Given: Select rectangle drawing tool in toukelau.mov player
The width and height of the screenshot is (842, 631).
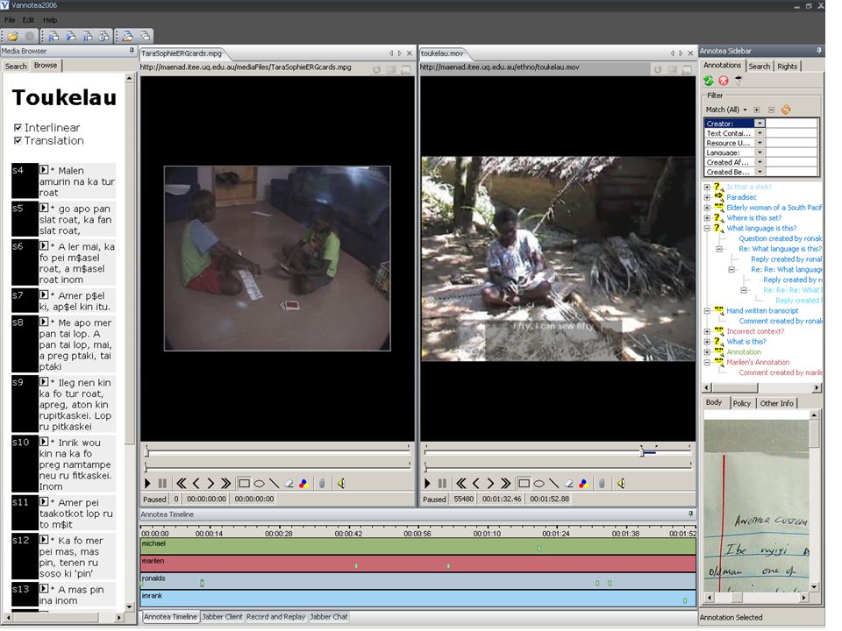Looking at the screenshot, I should 524,484.
